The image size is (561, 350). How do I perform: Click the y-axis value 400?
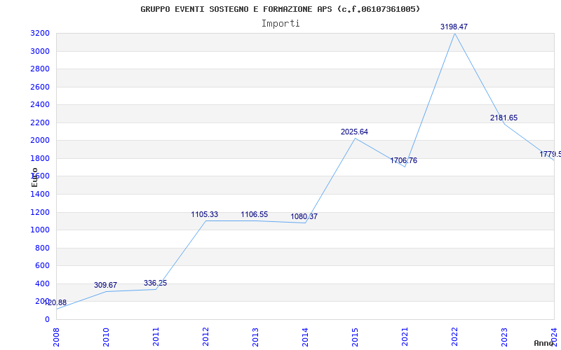[43, 284]
